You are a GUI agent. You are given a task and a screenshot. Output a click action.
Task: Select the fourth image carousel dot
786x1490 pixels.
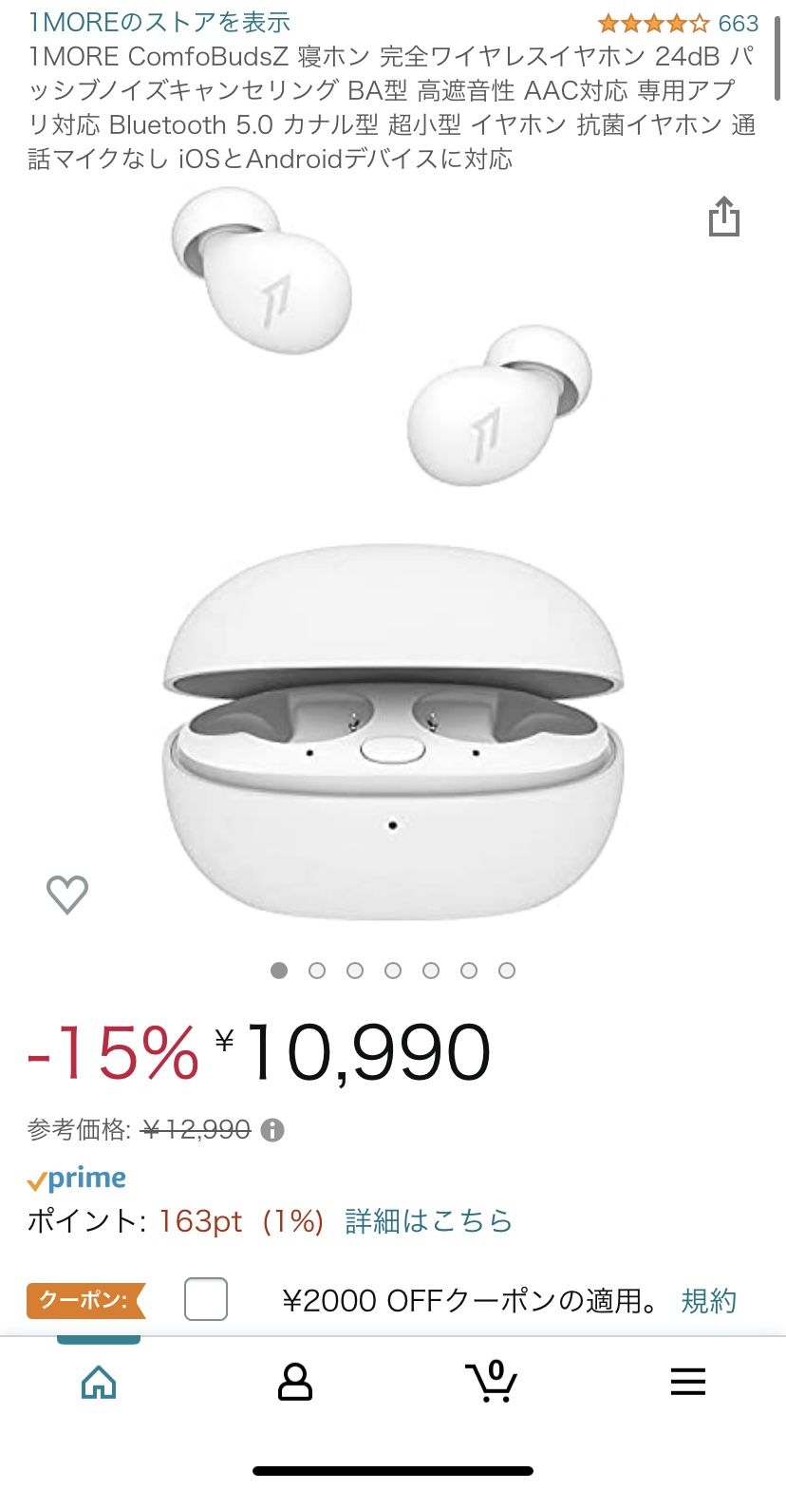pyautogui.click(x=393, y=971)
